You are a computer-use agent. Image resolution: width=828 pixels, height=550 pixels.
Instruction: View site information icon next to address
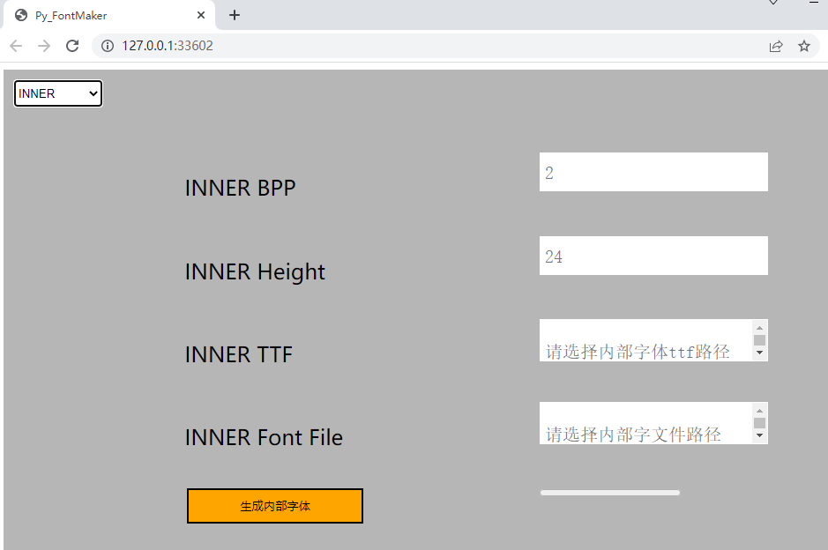tap(108, 46)
